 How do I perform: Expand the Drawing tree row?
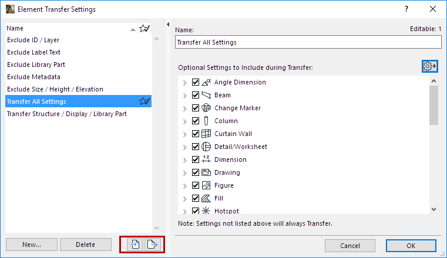click(184, 172)
